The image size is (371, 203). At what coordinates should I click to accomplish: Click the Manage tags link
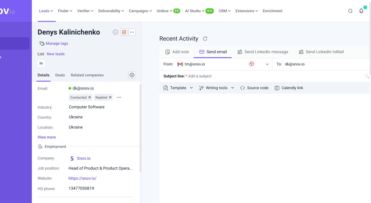pos(57,43)
